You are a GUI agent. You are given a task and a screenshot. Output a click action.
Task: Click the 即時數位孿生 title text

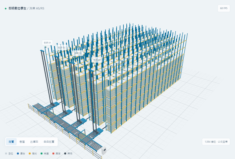[17, 8]
